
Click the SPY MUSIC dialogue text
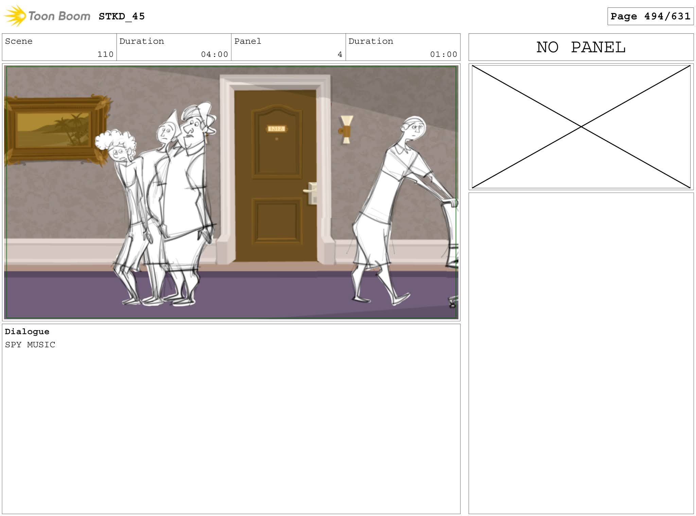click(30, 345)
